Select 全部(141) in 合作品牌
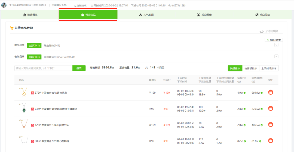294x152 pixels. click(34, 57)
